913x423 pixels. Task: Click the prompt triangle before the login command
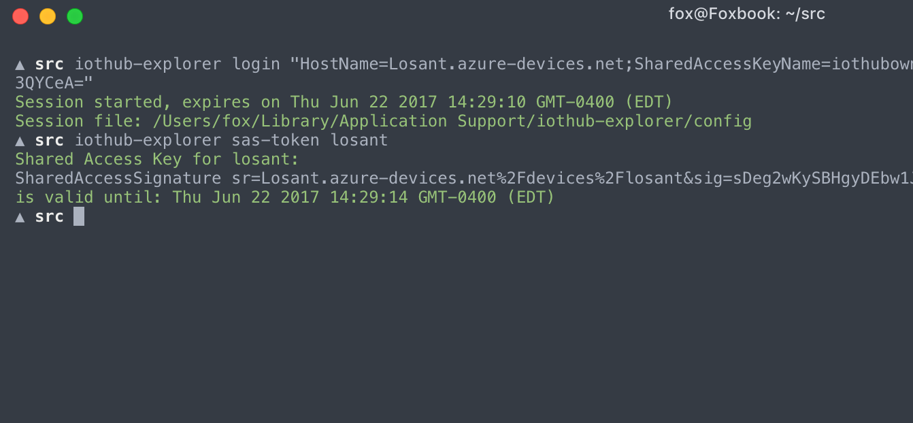click(20, 65)
